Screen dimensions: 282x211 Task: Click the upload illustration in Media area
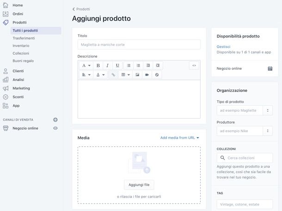[139, 163]
